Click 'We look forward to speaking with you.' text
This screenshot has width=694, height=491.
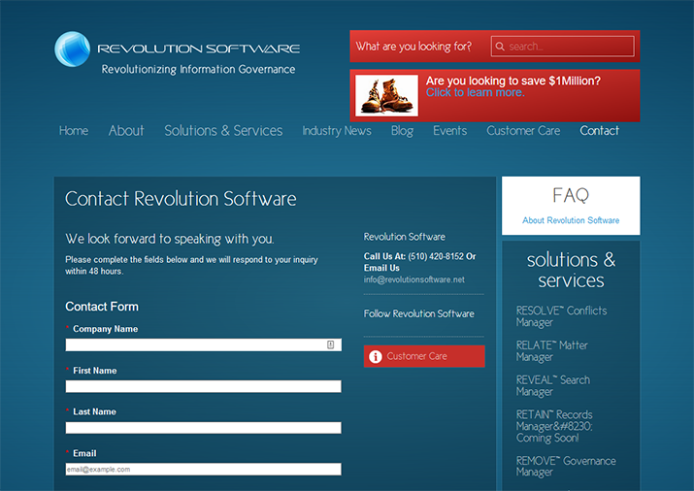click(x=170, y=240)
